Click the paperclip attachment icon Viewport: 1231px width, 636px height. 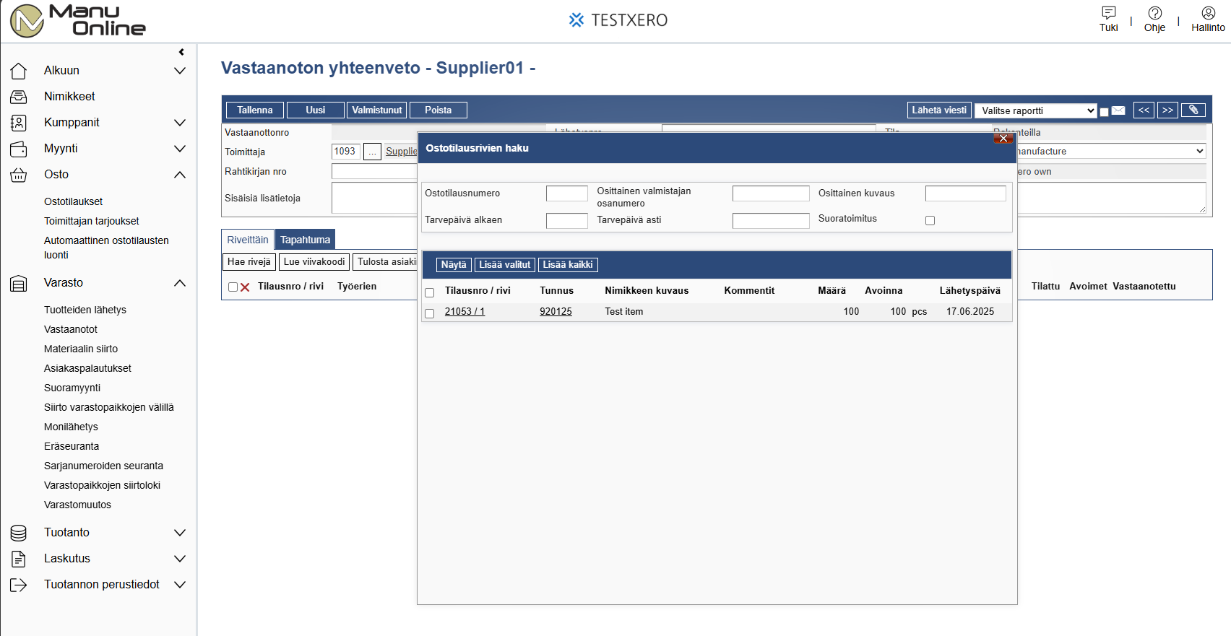click(x=1193, y=110)
